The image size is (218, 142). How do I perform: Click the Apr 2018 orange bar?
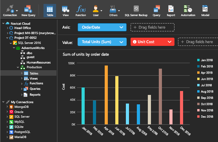pyautogui.click(x=106, y=95)
